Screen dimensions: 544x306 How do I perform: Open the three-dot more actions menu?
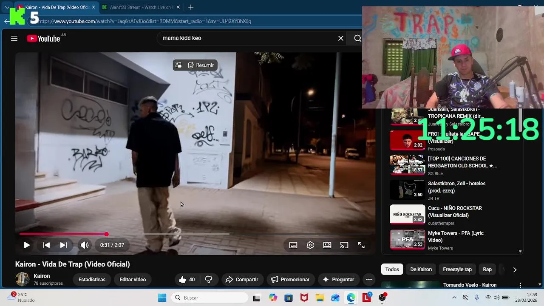369,280
